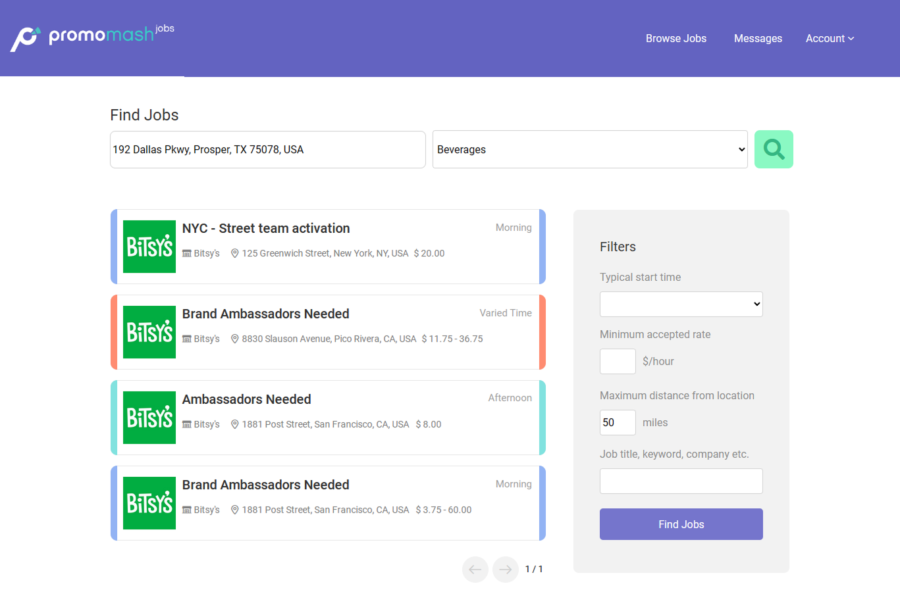The width and height of the screenshot is (900, 611).
Task: Click the magnifying glass search button
Action: (773, 149)
